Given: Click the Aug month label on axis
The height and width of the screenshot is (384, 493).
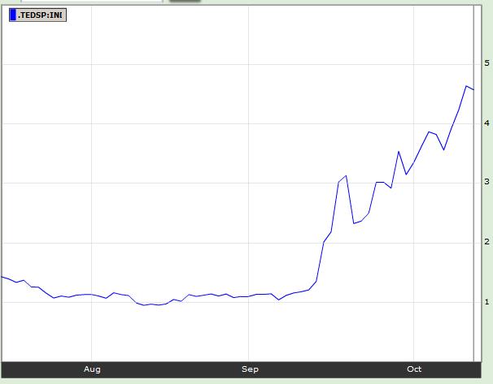Looking at the screenshot, I should (x=92, y=369).
